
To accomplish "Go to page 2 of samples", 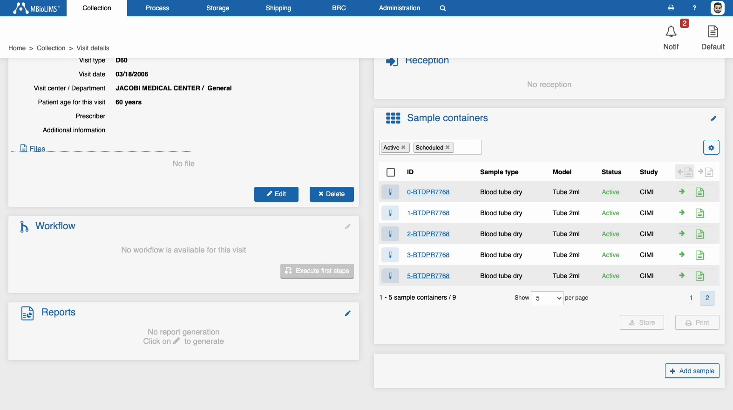I will pos(707,298).
